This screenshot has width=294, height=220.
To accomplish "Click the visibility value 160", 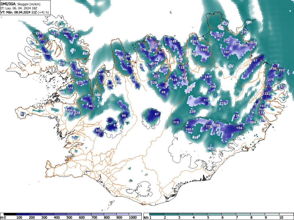I will 188,129.
